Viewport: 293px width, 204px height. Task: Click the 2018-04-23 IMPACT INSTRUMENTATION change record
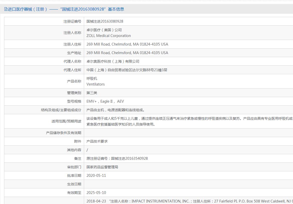[190, 201]
